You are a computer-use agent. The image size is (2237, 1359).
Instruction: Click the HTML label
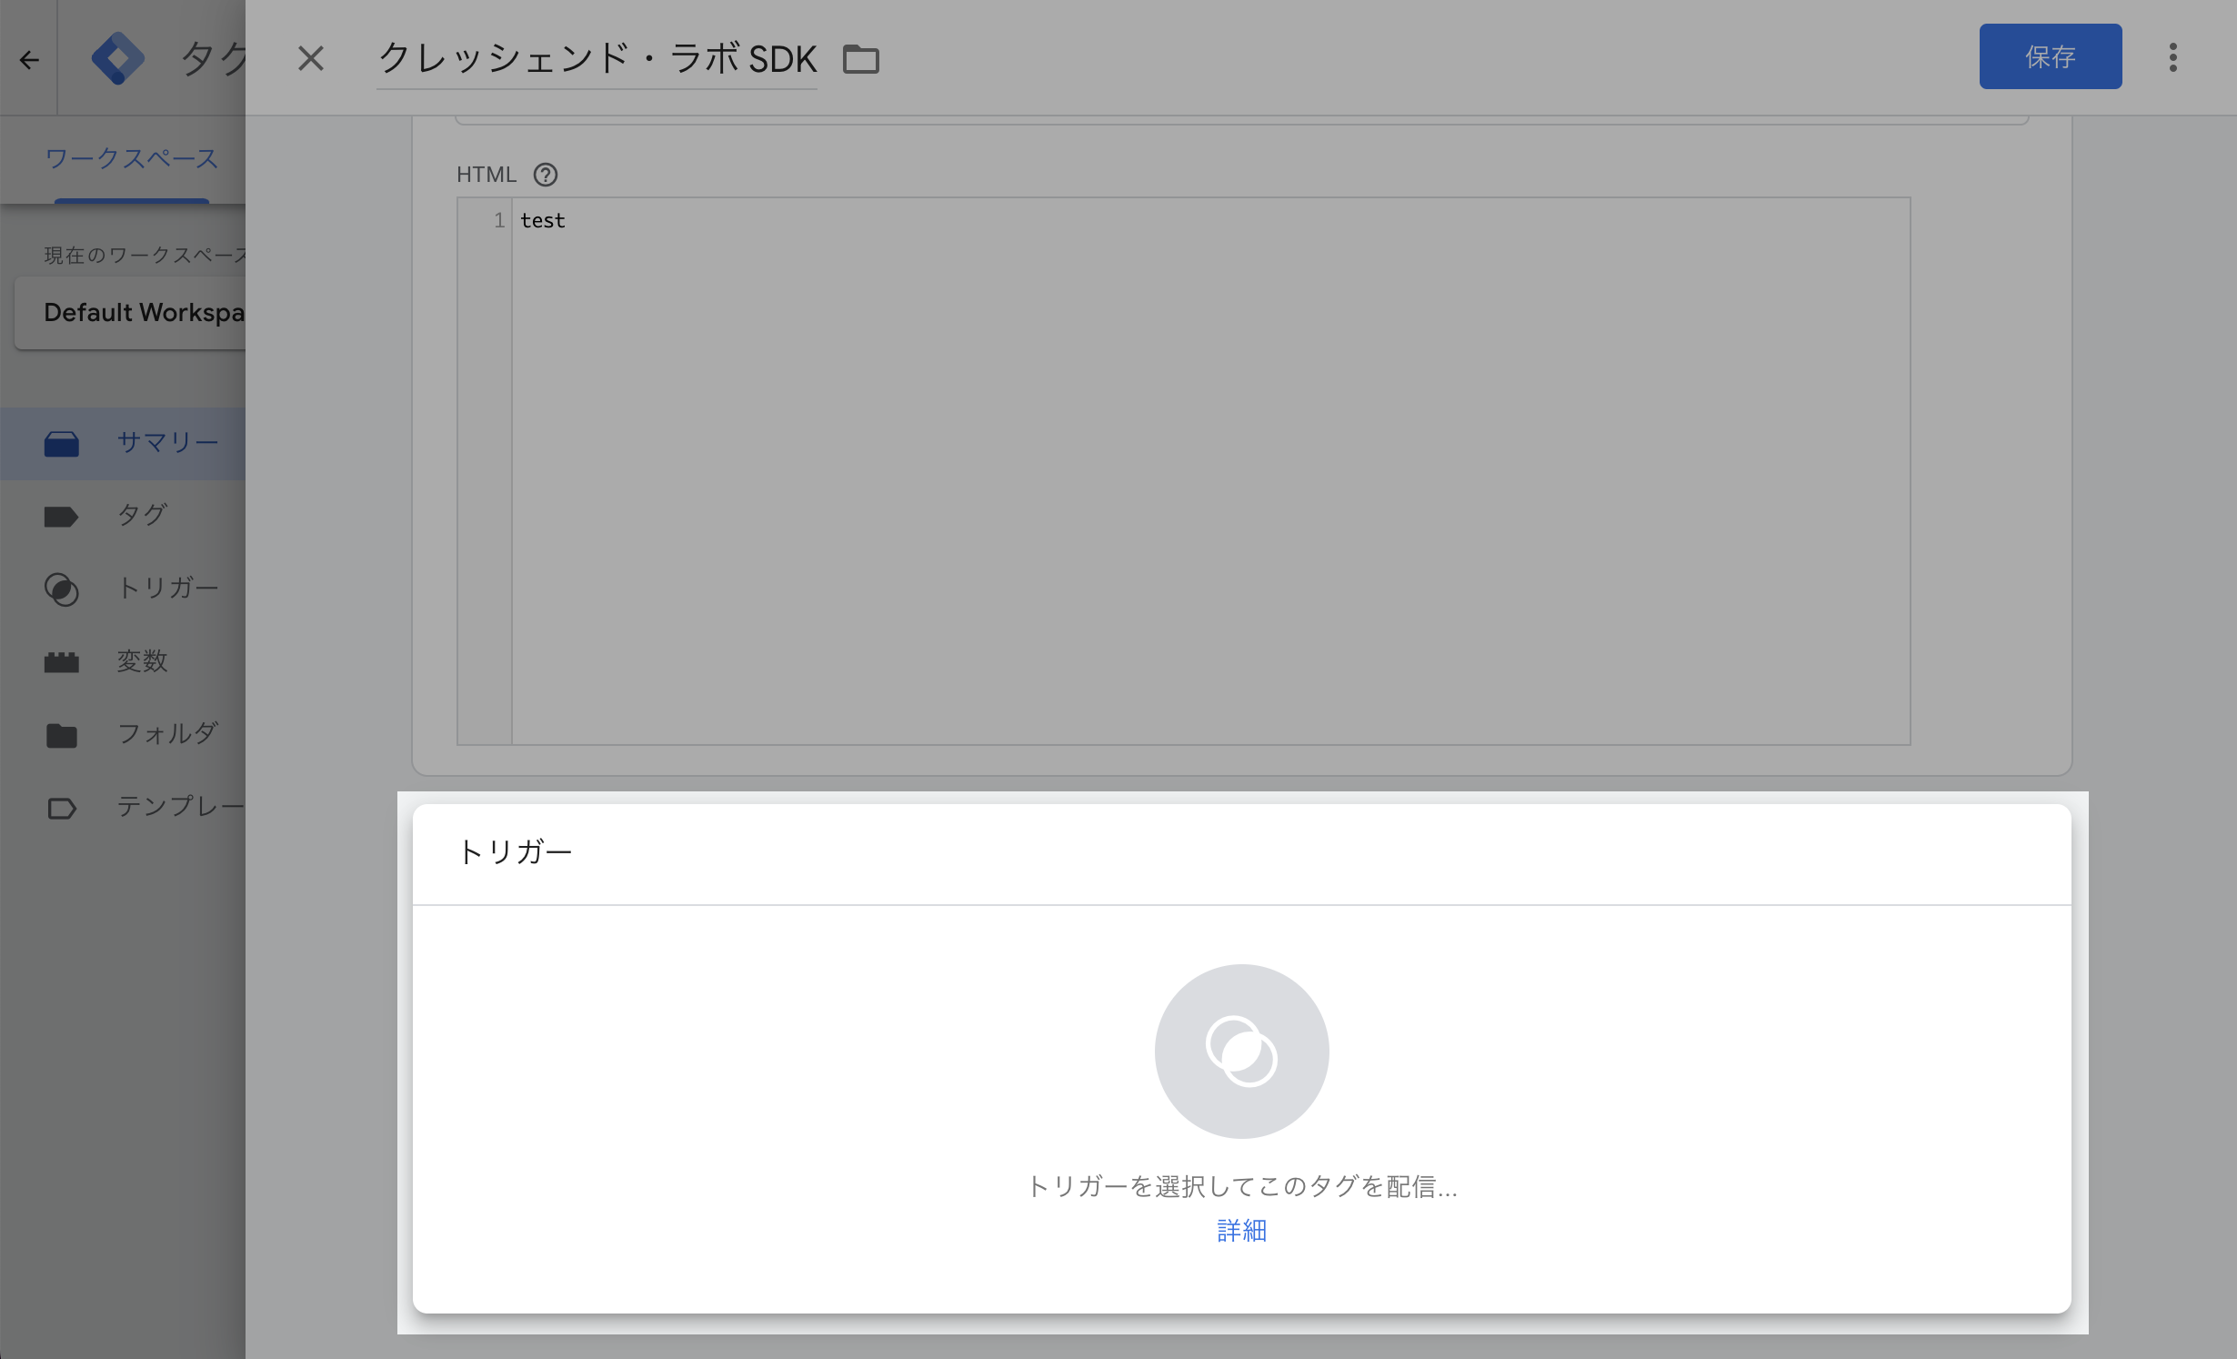(486, 175)
